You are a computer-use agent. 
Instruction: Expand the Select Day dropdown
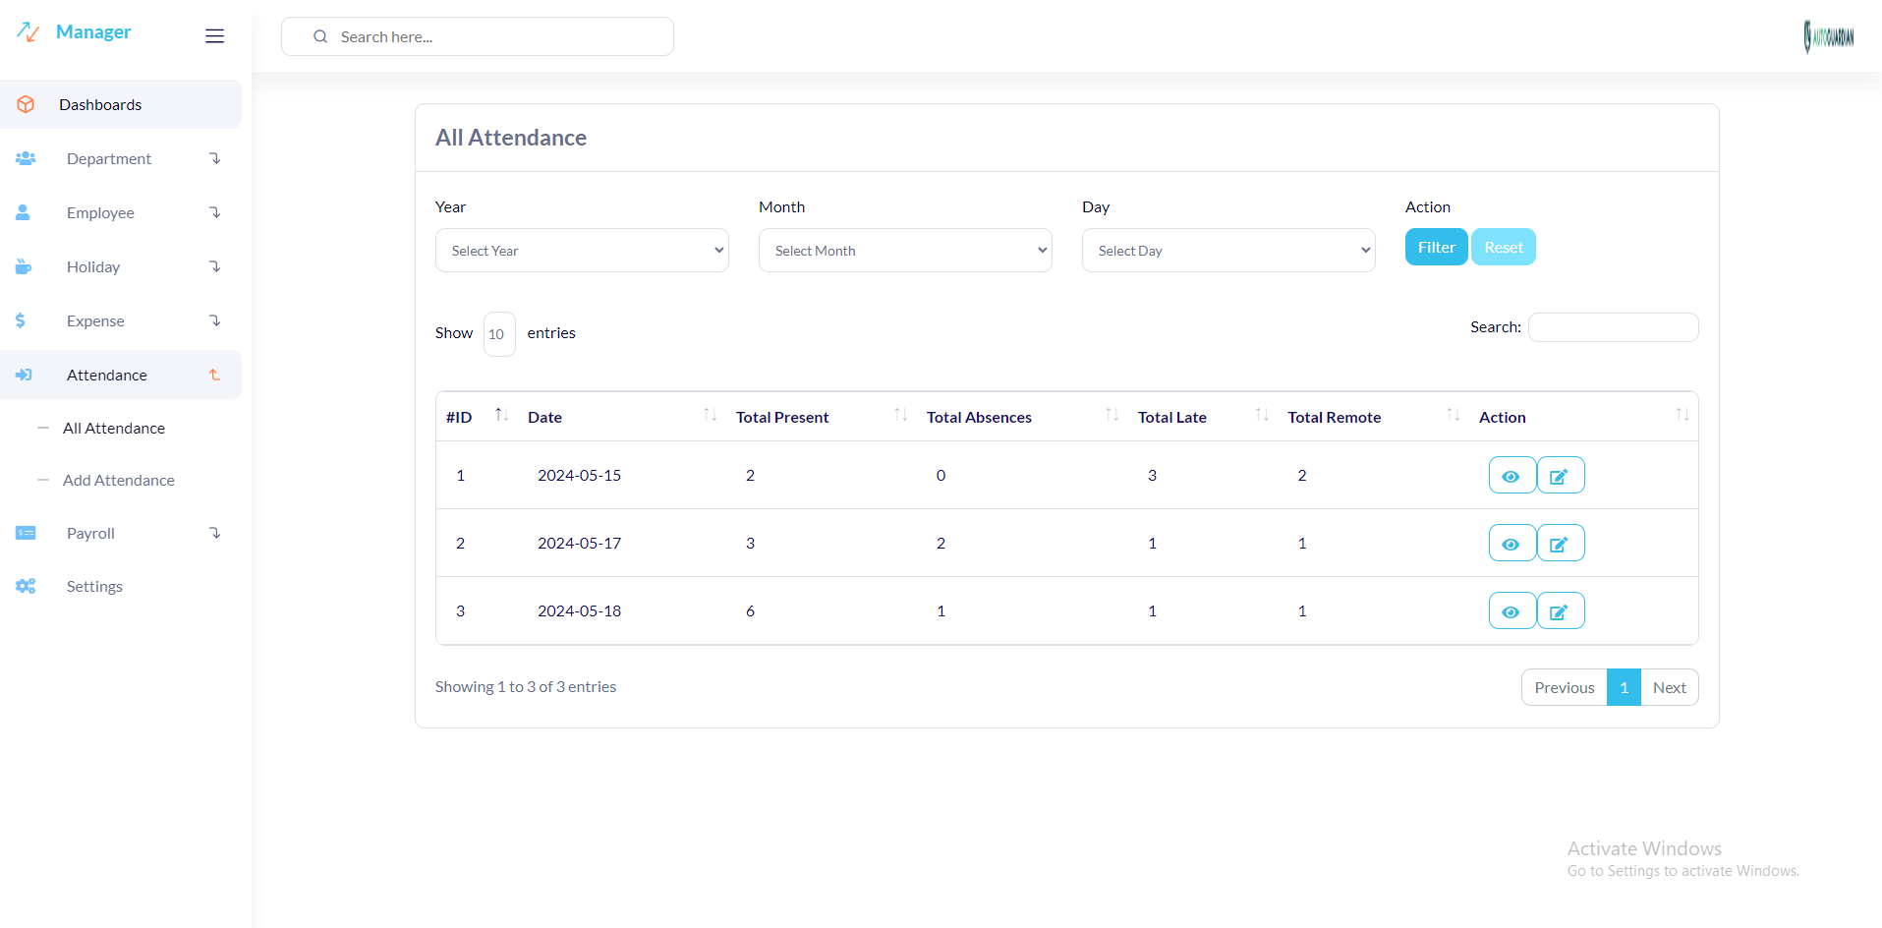(x=1228, y=251)
